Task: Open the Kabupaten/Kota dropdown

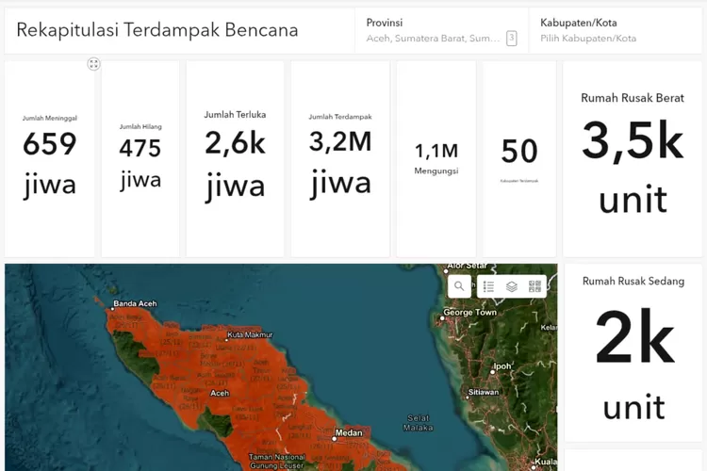Action: point(616,31)
